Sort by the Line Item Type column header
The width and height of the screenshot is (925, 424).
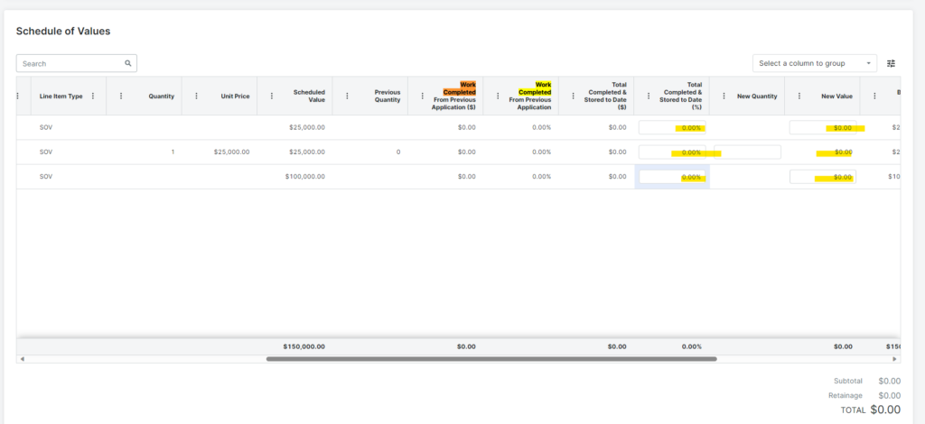(x=61, y=96)
